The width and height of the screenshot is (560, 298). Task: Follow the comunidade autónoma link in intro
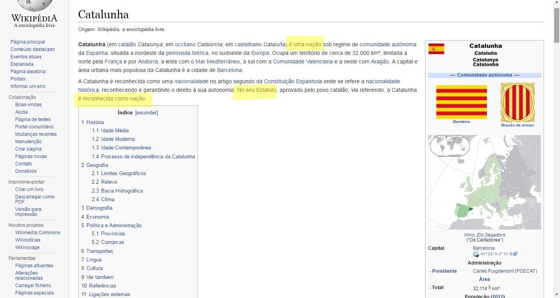(x=388, y=44)
